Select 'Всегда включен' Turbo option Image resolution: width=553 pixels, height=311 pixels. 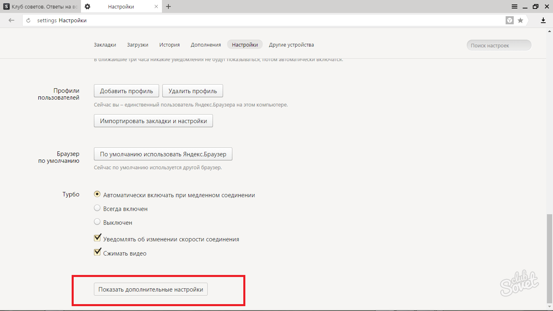[97, 208]
